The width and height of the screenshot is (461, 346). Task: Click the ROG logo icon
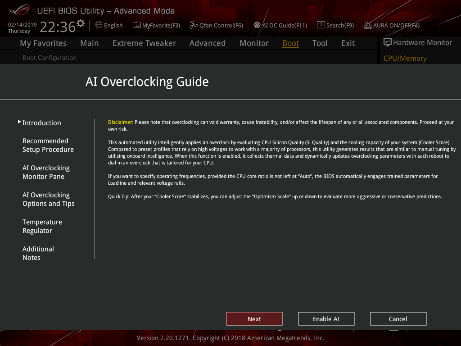20,10
